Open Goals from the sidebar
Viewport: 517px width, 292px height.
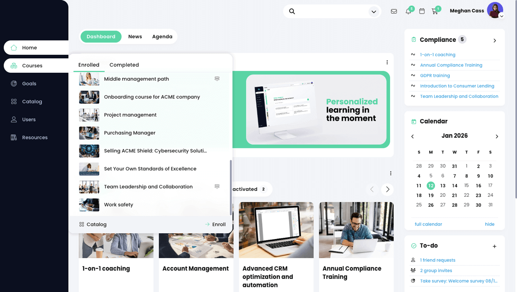[28, 83]
